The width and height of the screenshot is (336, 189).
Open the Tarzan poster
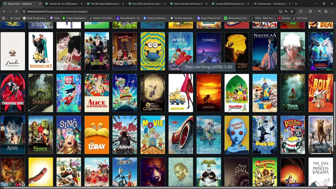[x=41, y=93]
